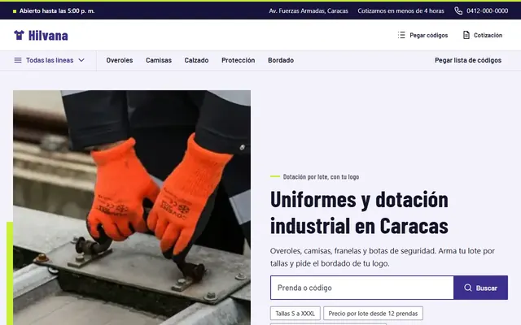The height and width of the screenshot is (325, 521).
Task: Click heading Uniformes y dotación industrial en Caracas
Action: click(359, 213)
